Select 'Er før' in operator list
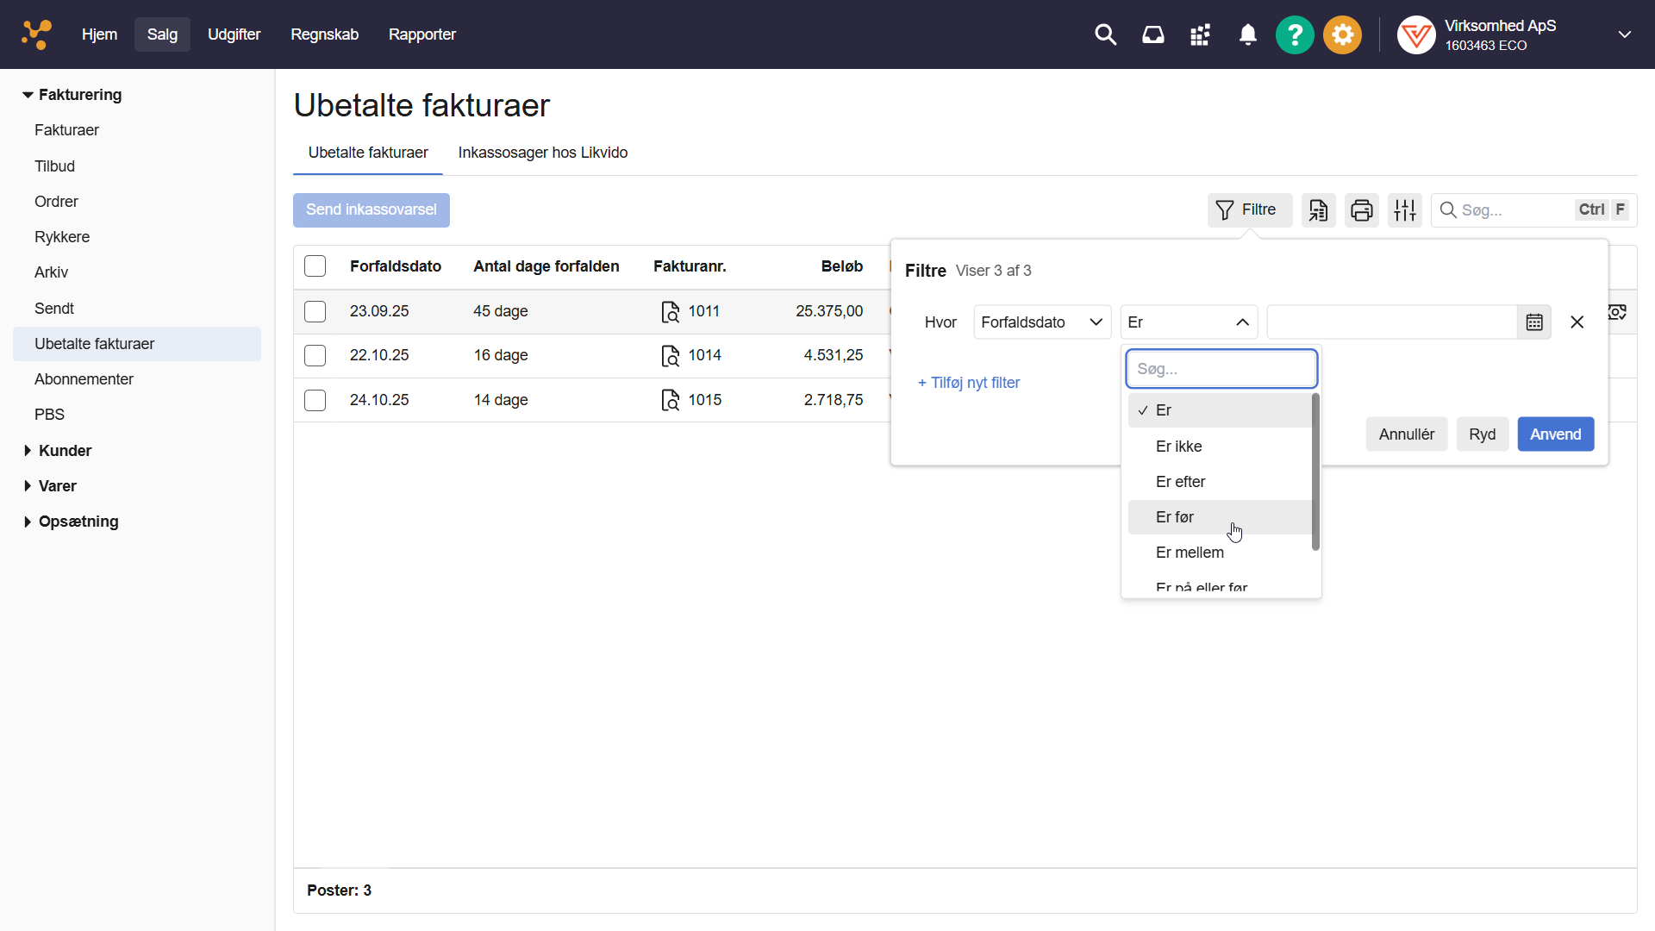Screen dimensions: 1655x931 [x=1175, y=517]
